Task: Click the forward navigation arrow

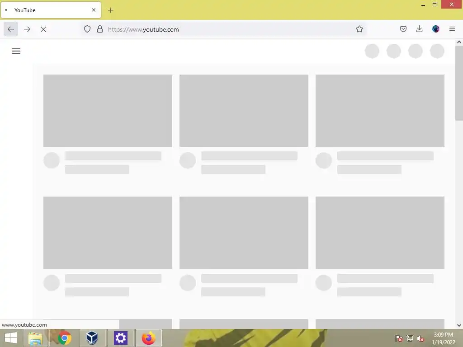Action: (x=27, y=29)
